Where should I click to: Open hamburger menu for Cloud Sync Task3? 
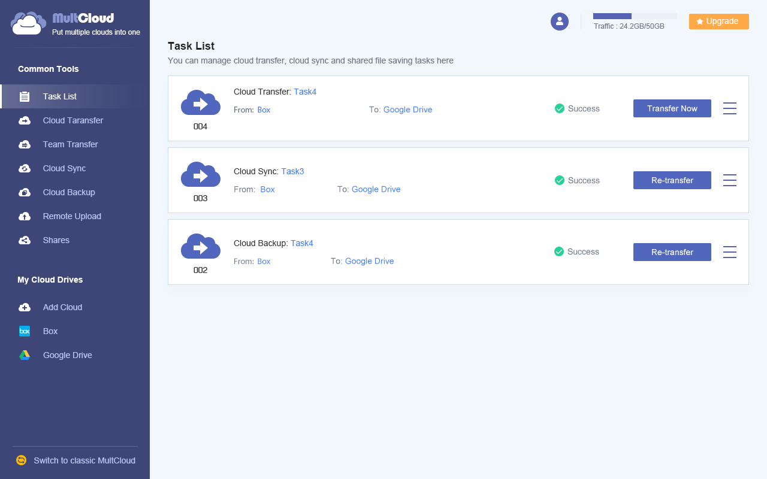point(730,180)
